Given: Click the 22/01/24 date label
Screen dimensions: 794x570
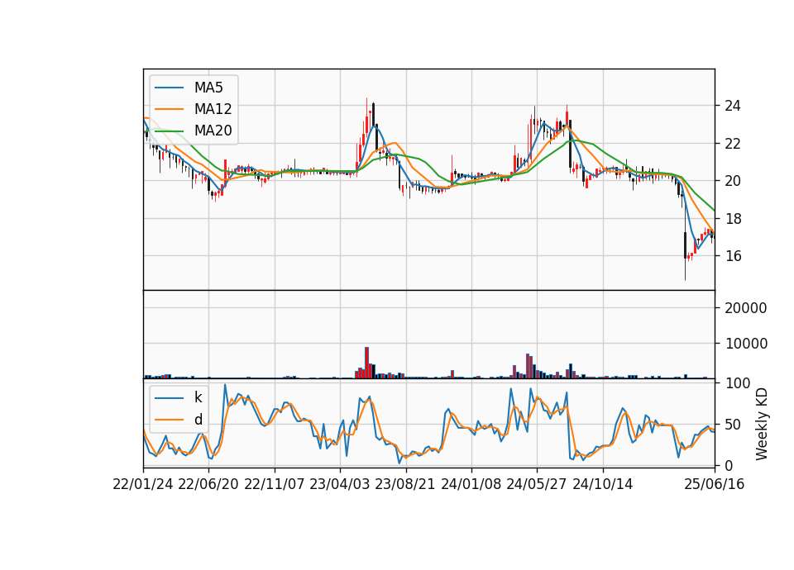Looking at the screenshot, I should click(x=143, y=485).
